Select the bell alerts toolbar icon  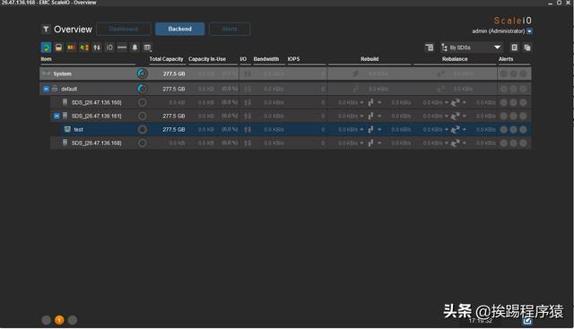pyautogui.click(x=135, y=48)
